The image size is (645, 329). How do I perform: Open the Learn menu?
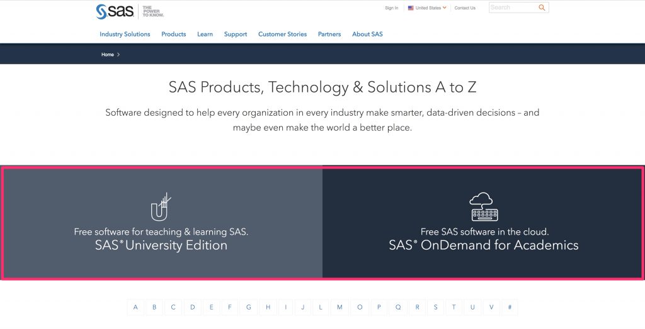point(205,34)
